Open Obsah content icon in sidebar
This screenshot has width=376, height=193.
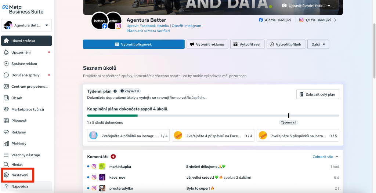[x=6, y=98]
